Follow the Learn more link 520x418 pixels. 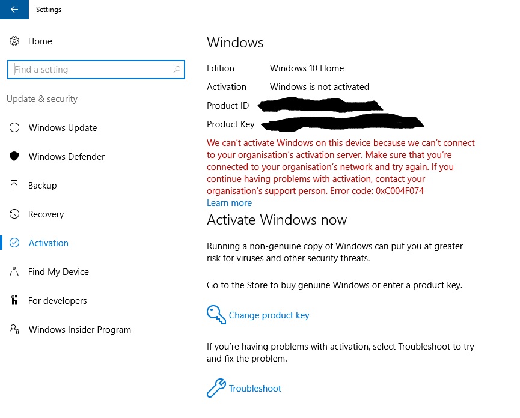coord(229,203)
